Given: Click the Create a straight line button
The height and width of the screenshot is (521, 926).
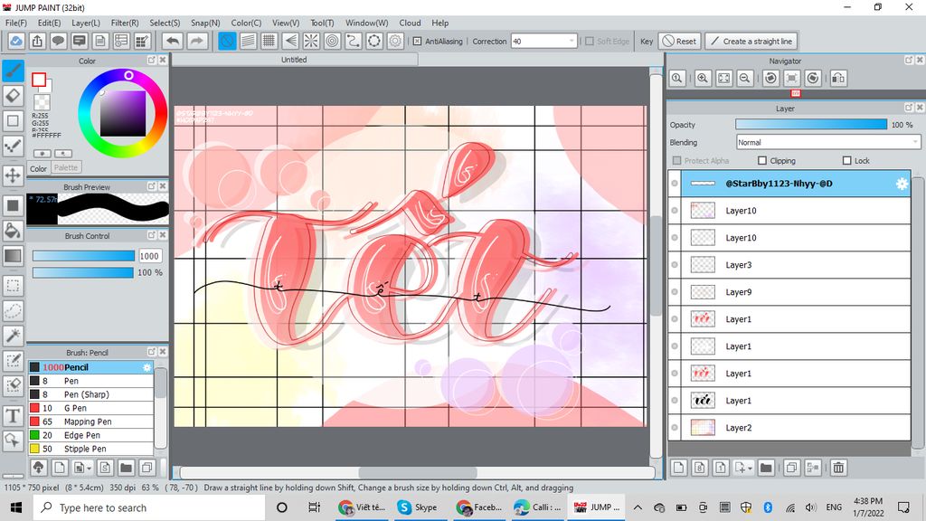Looking at the screenshot, I should (751, 41).
